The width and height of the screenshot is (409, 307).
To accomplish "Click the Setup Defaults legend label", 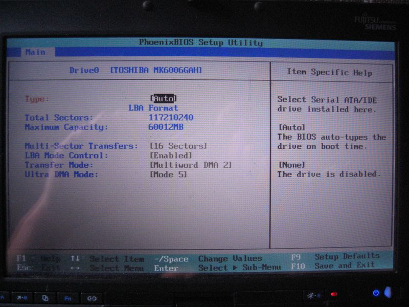I will pyautogui.click(x=347, y=256).
